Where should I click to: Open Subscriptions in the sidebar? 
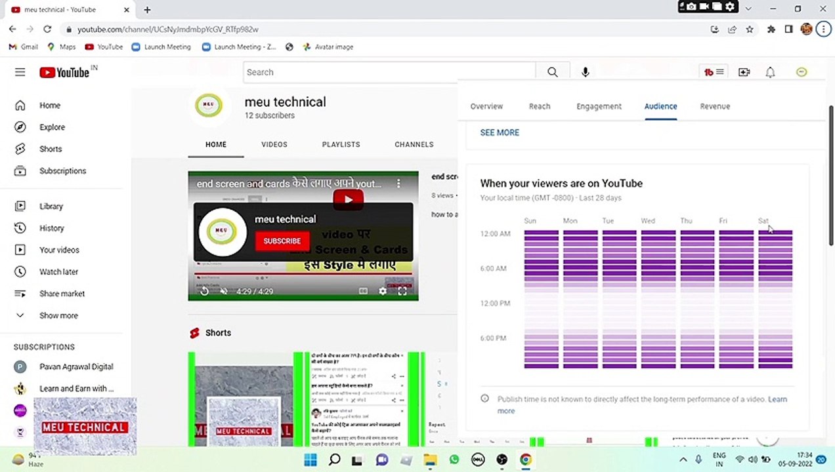pos(61,170)
